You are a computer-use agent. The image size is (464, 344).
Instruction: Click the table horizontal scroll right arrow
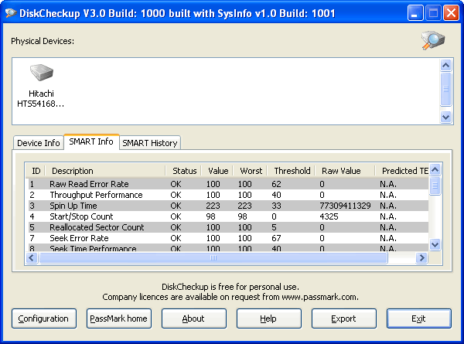click(x=421, y=258)
